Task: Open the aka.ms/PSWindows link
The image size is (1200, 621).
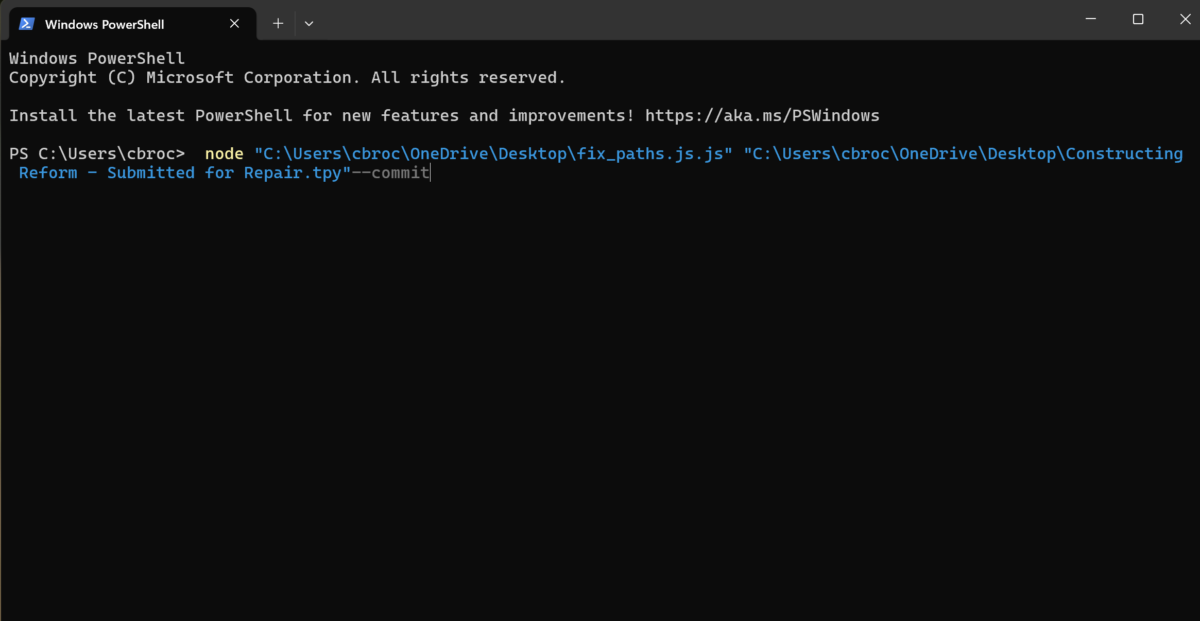Action: point(762,116)
